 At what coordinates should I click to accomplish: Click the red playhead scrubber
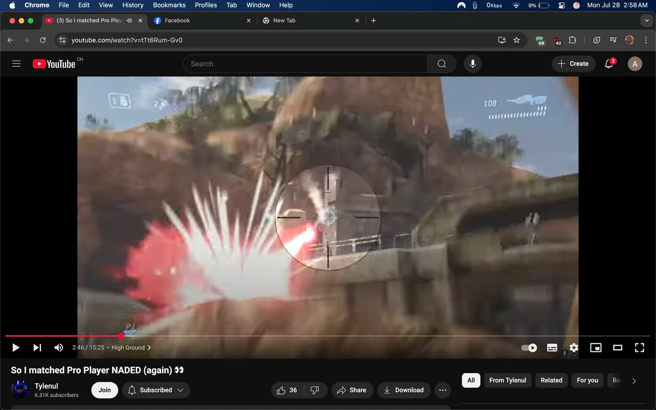pos(121,336)
